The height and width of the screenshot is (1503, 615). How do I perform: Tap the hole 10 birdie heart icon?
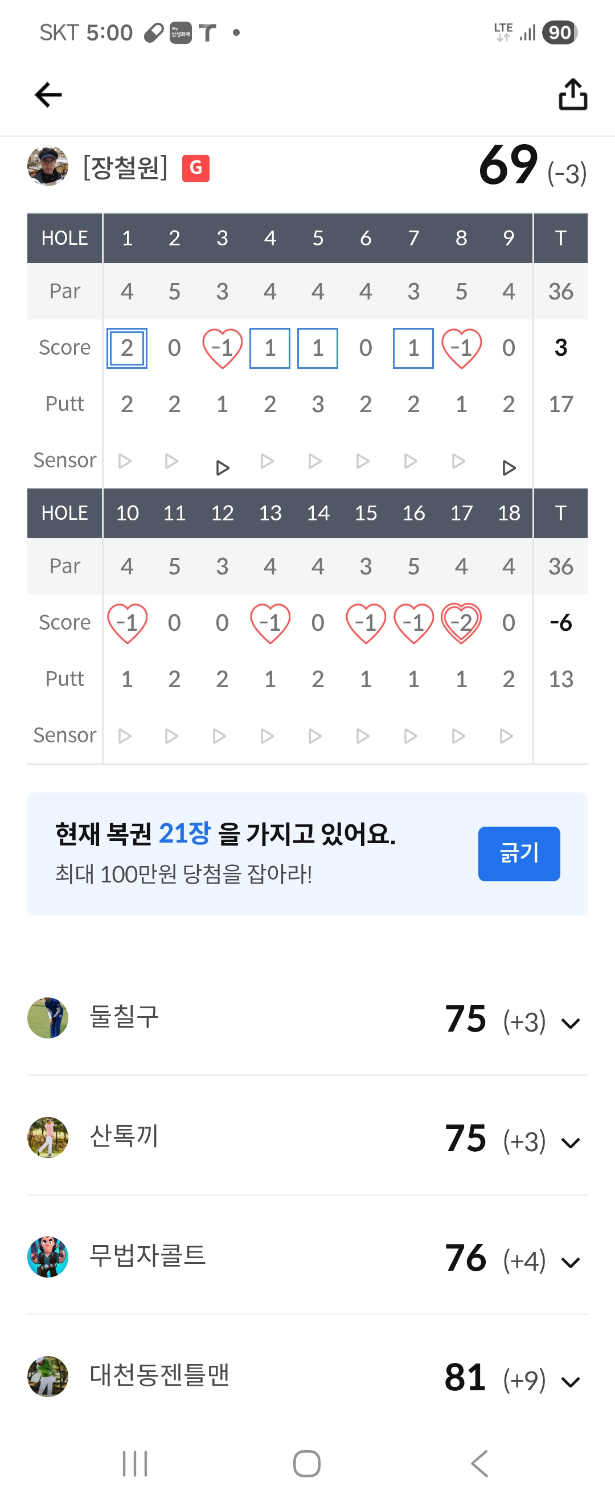(x=126, y=623)
